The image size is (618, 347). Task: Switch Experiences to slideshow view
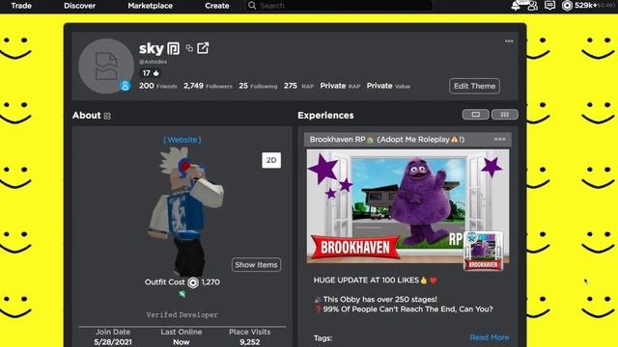coord(476,115)
